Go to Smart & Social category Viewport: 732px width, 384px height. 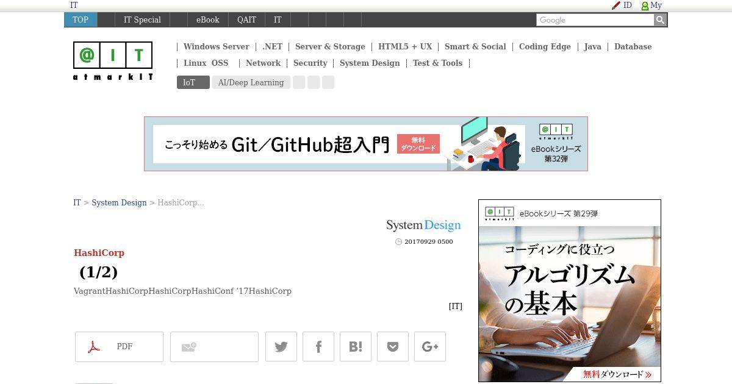pos(475,47)
